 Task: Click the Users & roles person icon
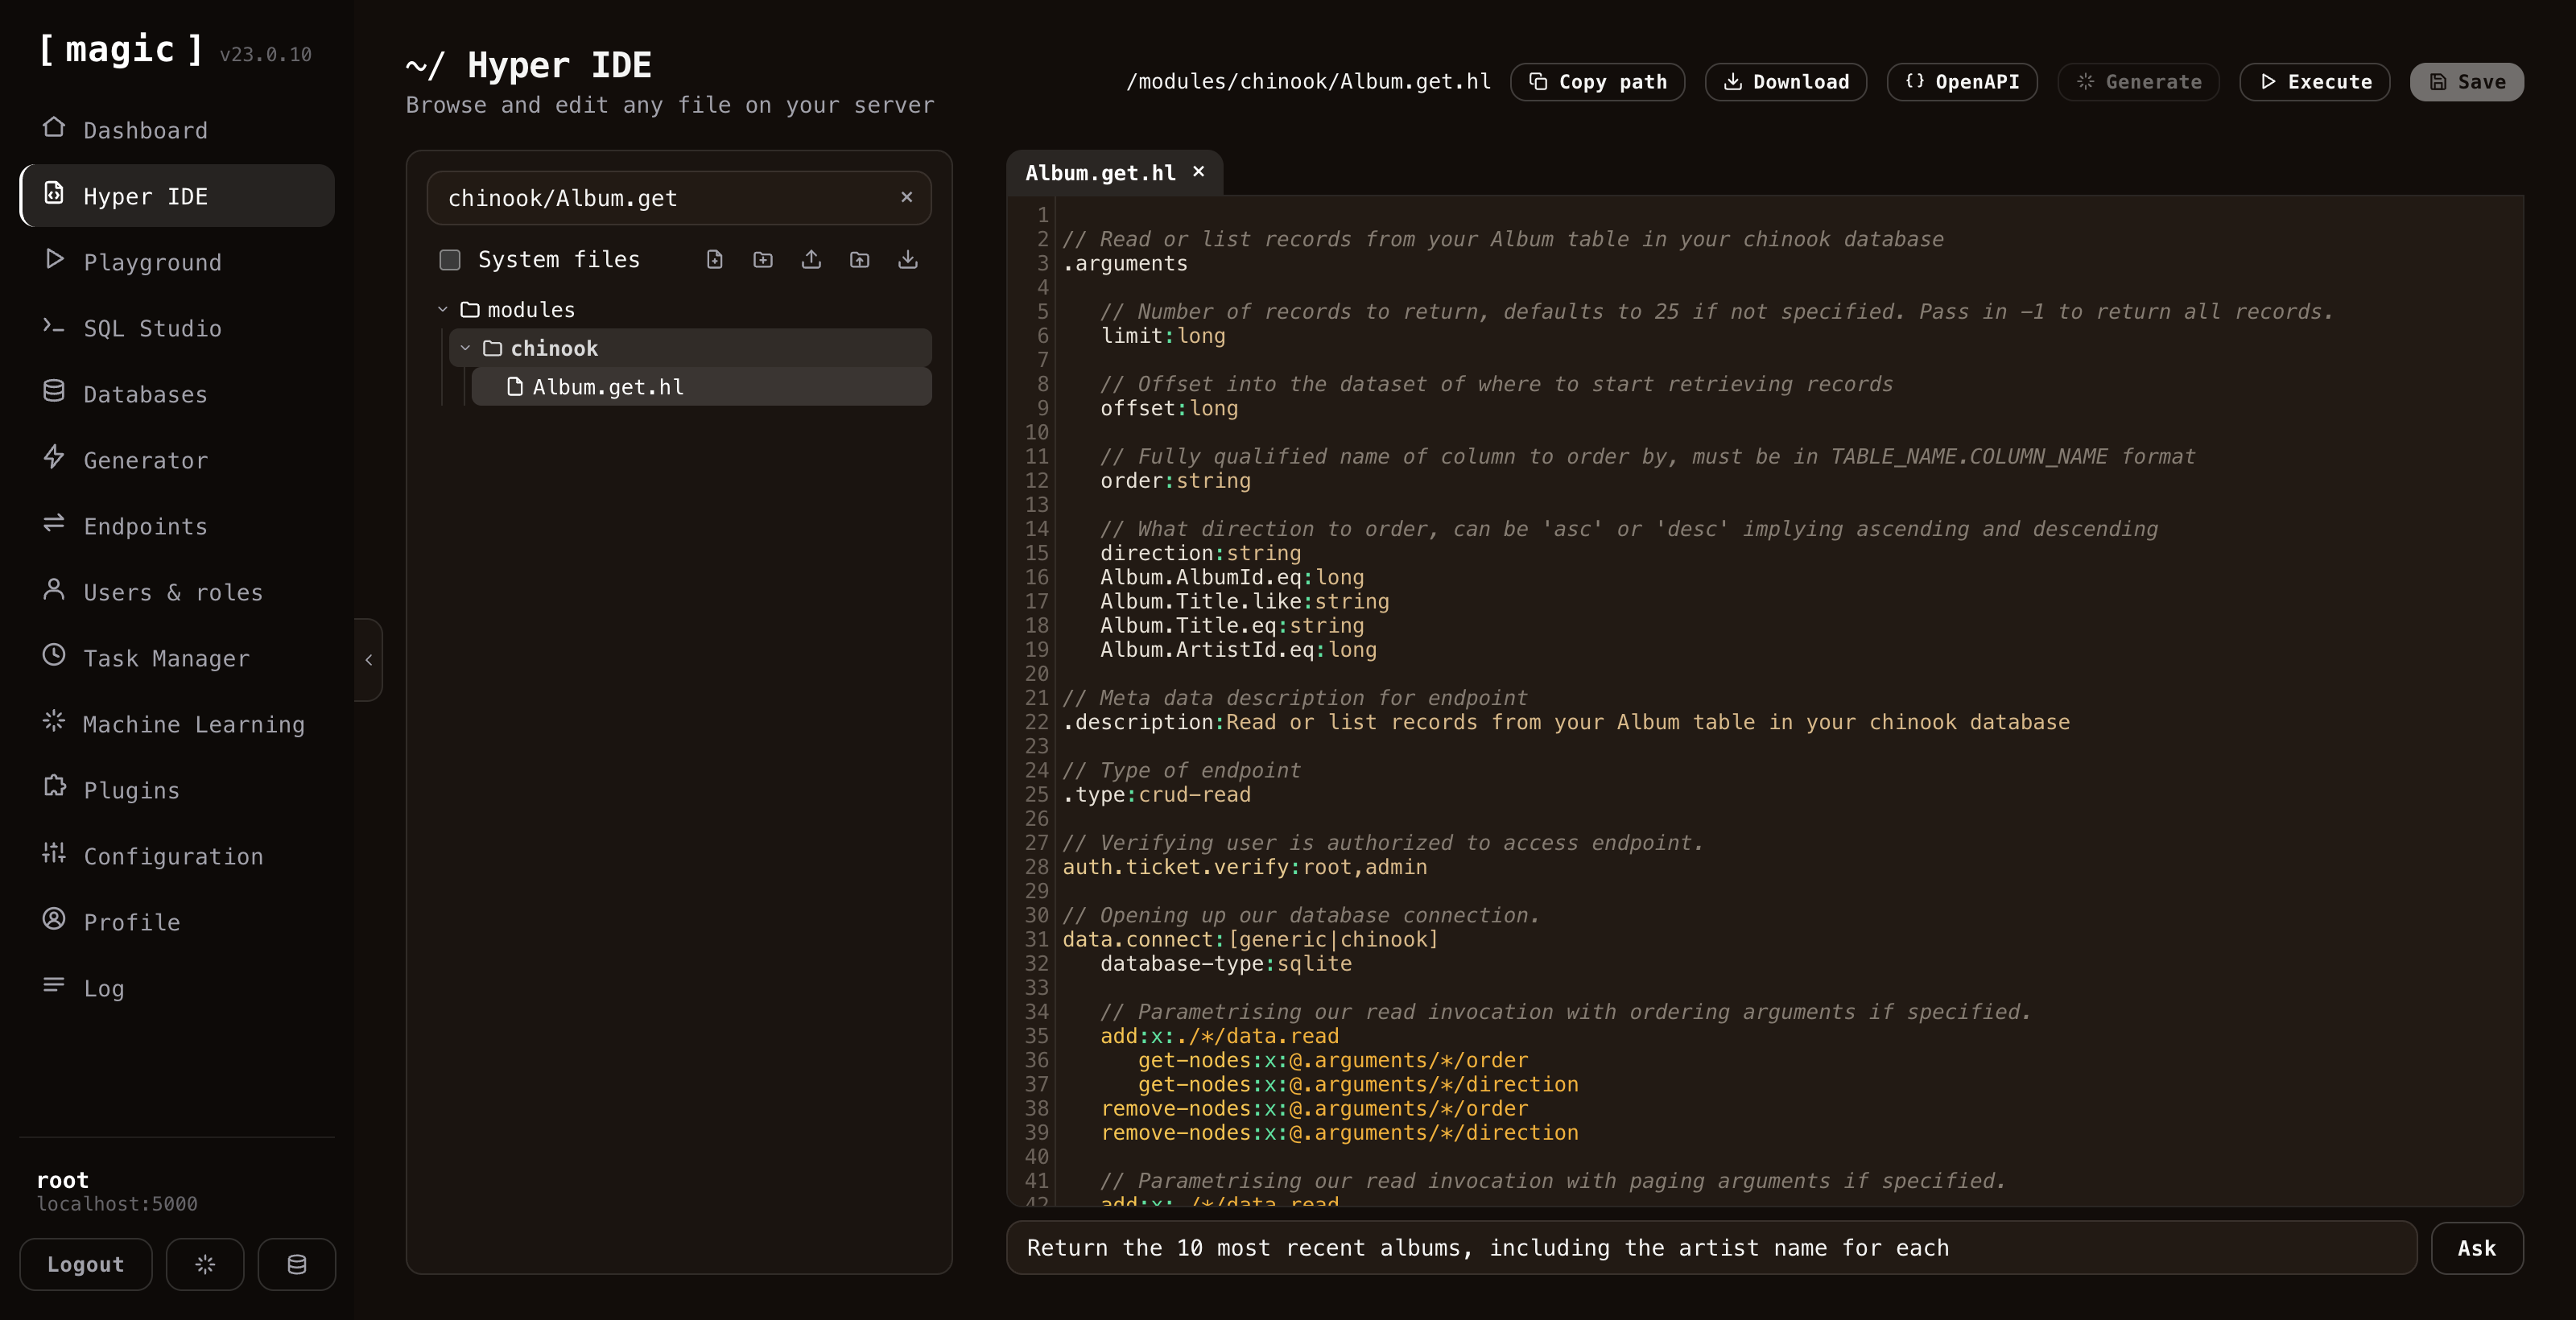[54, 590]
